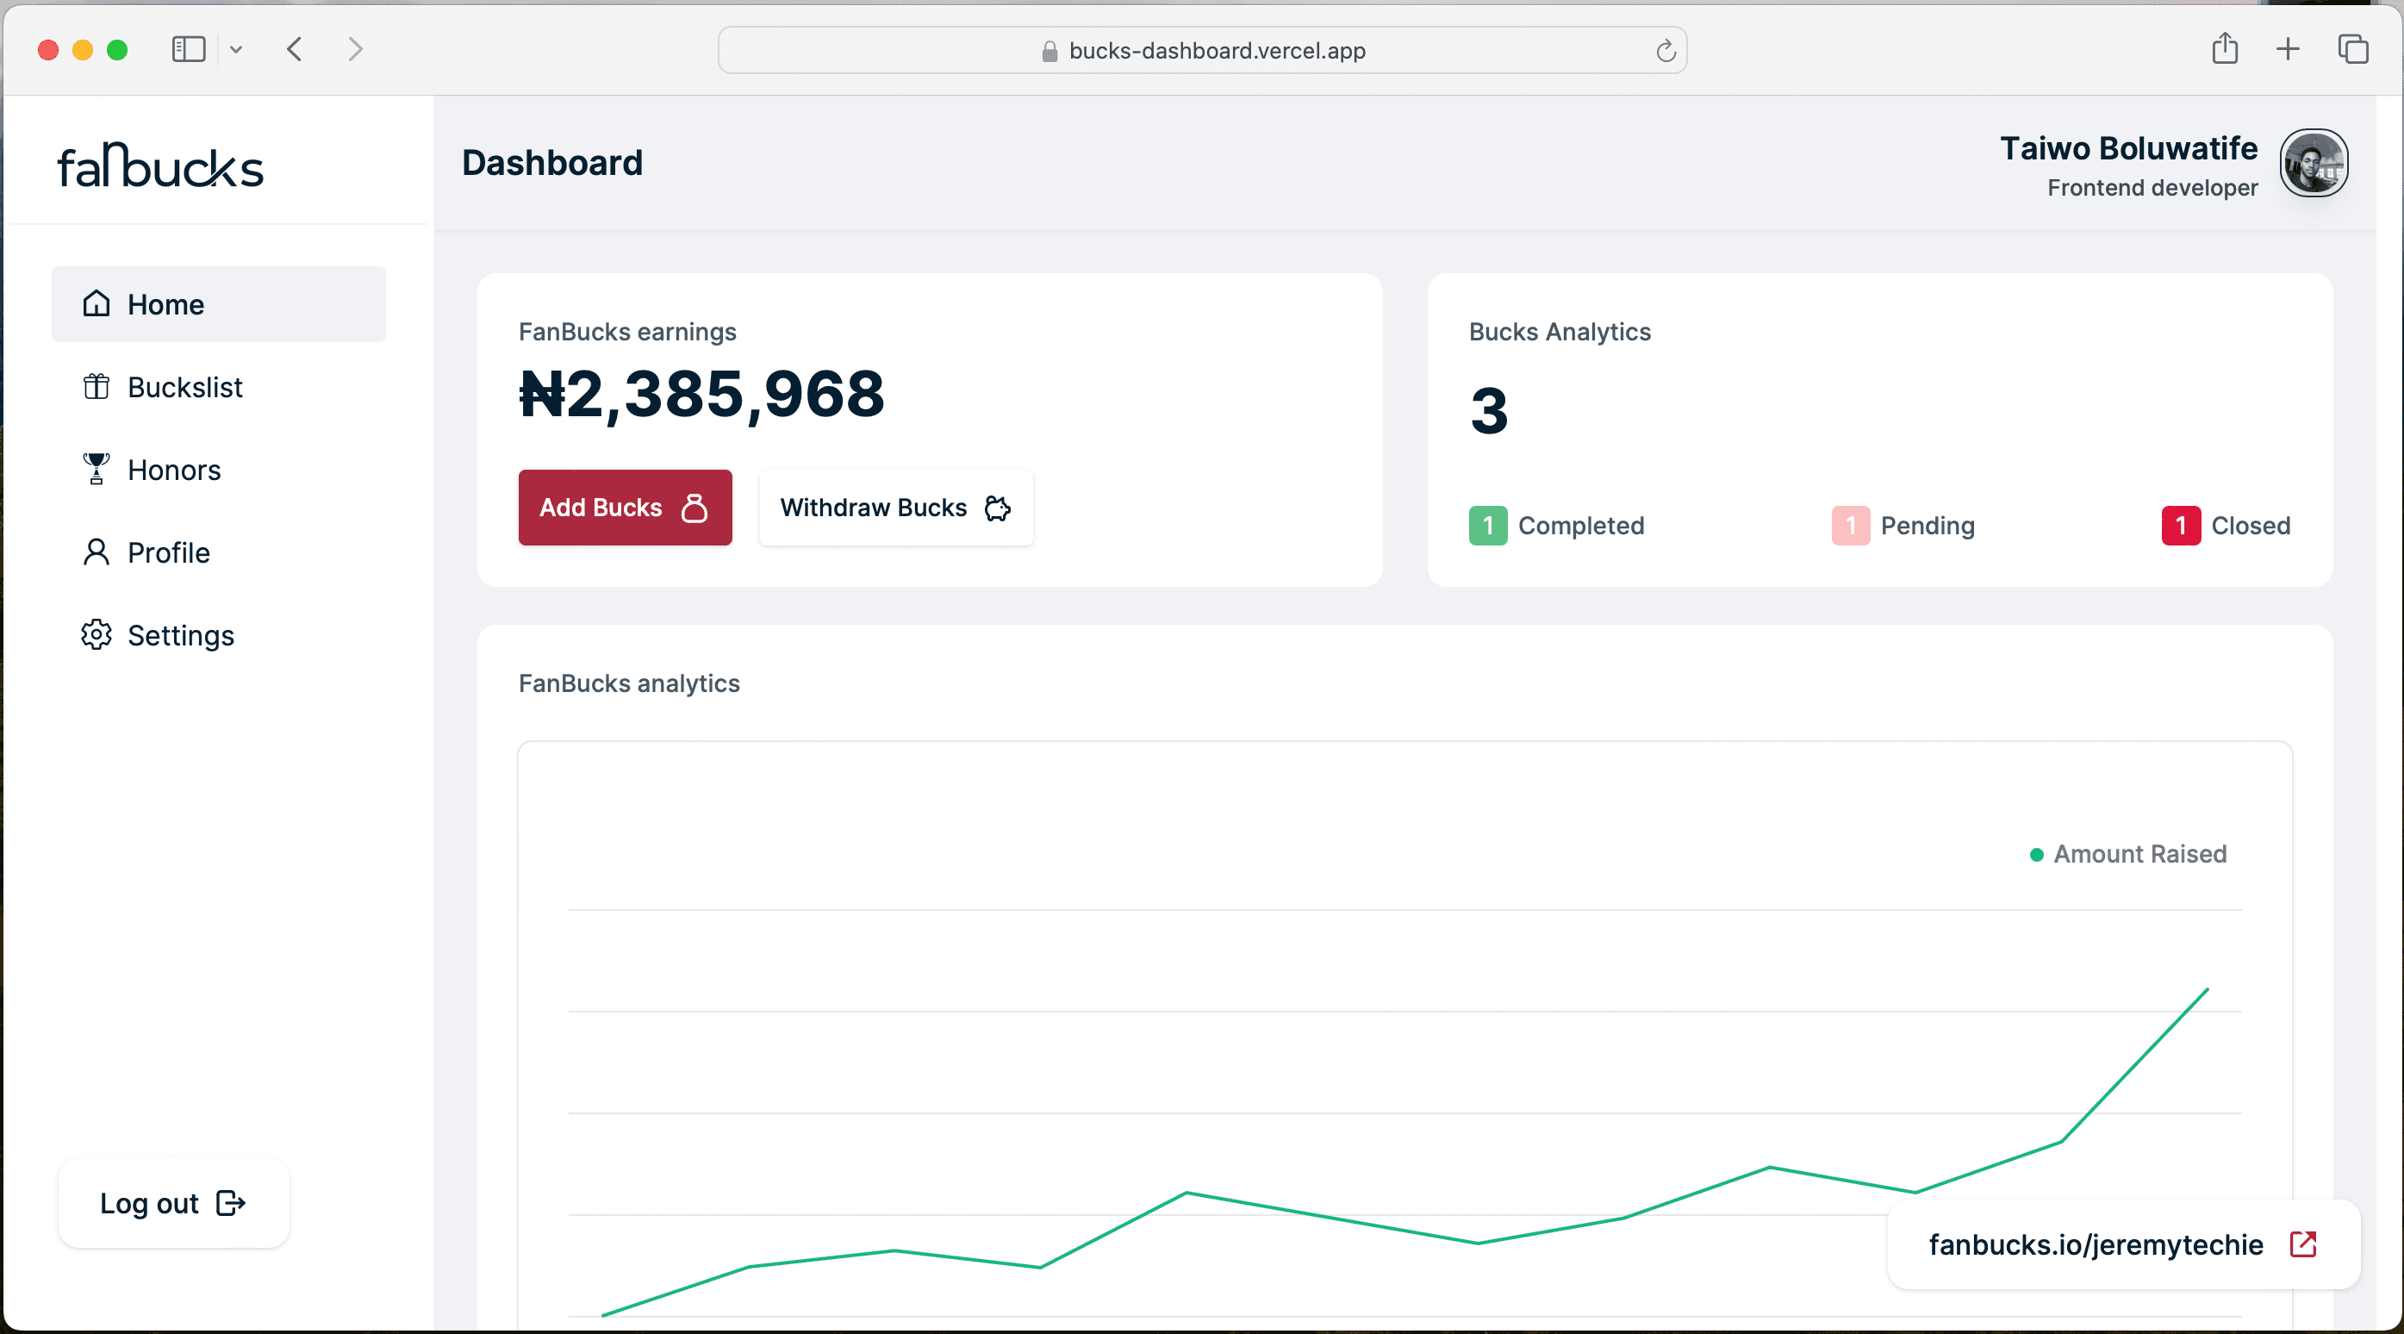Click the Settings gear icon
The height and width of the screenshot is (1334, 2404).
tap(97, 635)
